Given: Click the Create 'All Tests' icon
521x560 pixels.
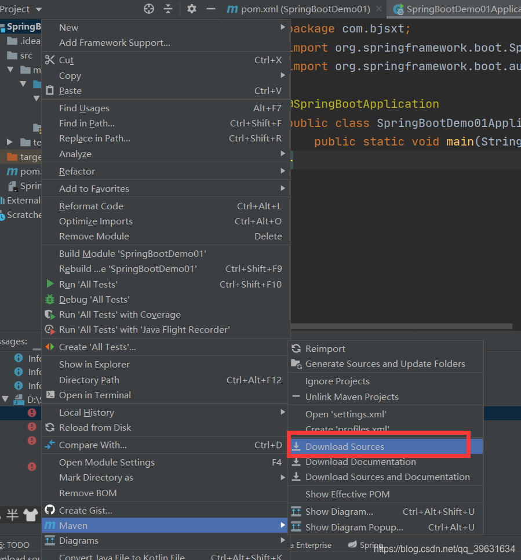Looking at the screenshot, I should (50, 347).
